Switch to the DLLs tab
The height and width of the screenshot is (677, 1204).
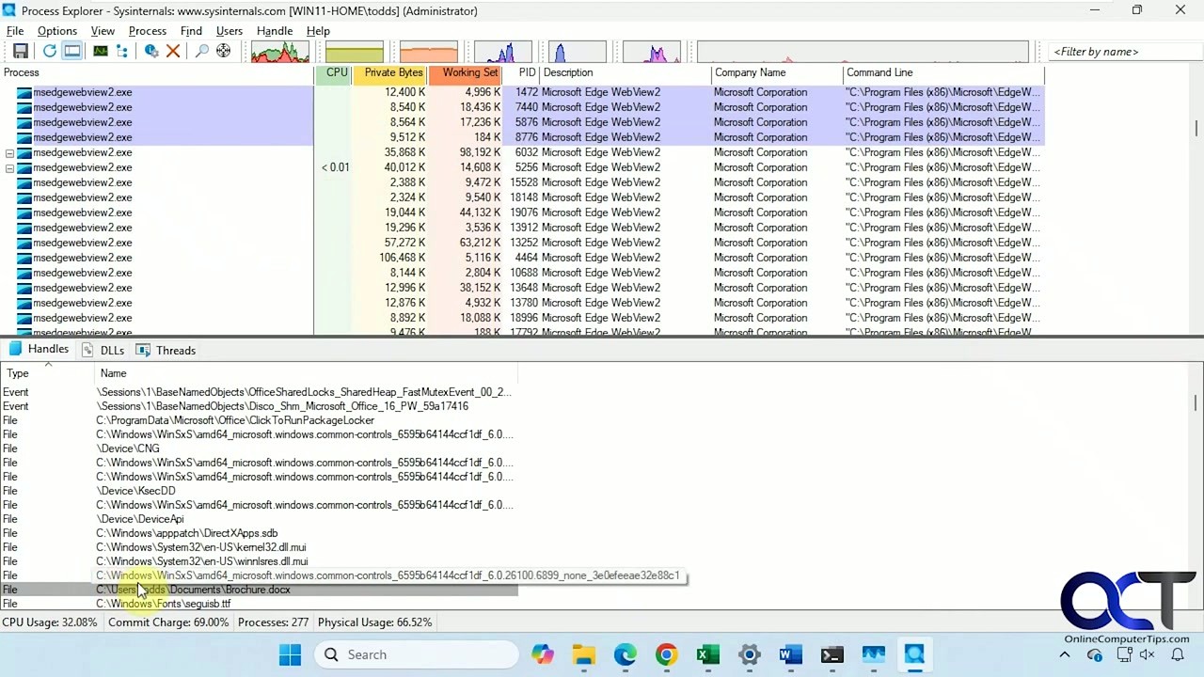pyautogui.click(x=112, y=350)
